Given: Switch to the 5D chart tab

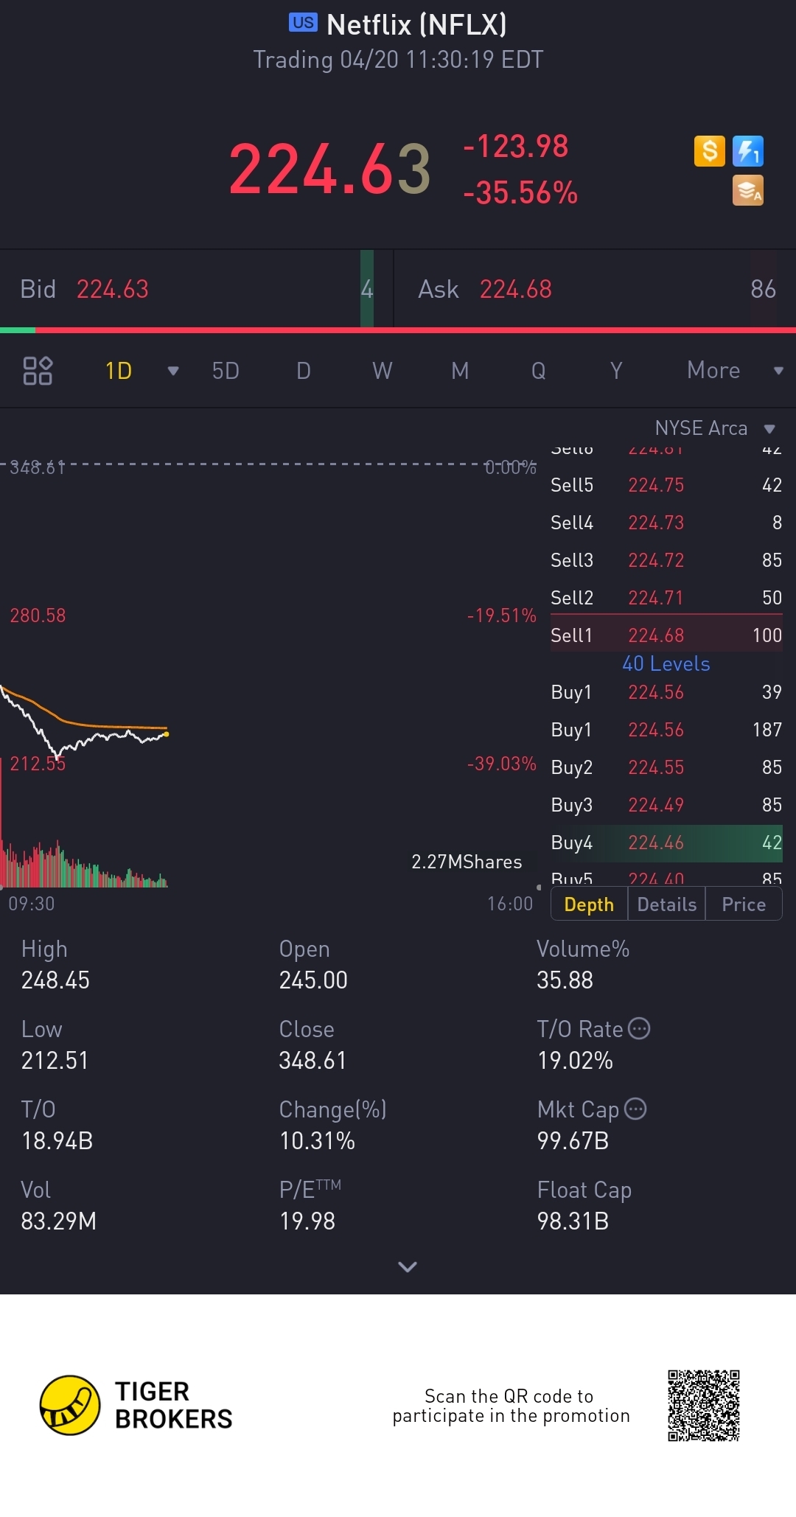Looking at the screenshot, I should (226, 370).
